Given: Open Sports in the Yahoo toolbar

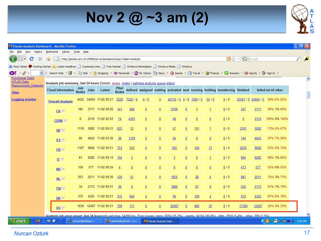Looking at the screenshot, I should click(x=250, y=73).
